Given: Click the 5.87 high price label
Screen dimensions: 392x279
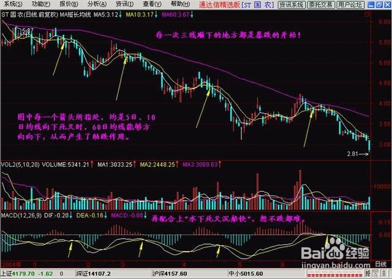Looking at the screenshot, I should [28, 31].
